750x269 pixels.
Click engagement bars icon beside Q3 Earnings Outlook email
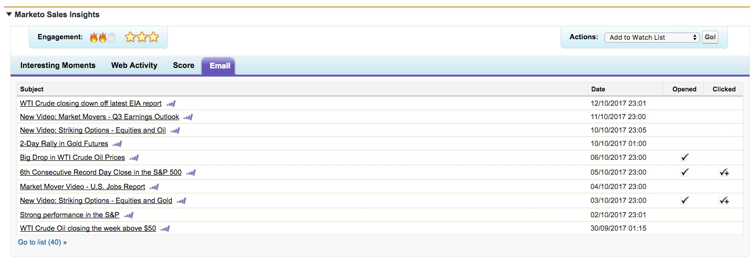[188, 117]
